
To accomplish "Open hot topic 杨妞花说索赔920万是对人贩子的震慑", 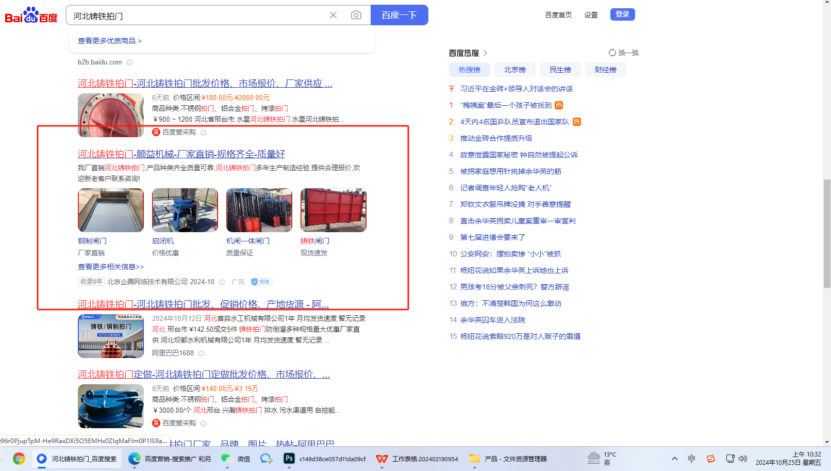I will coord(520,336).
